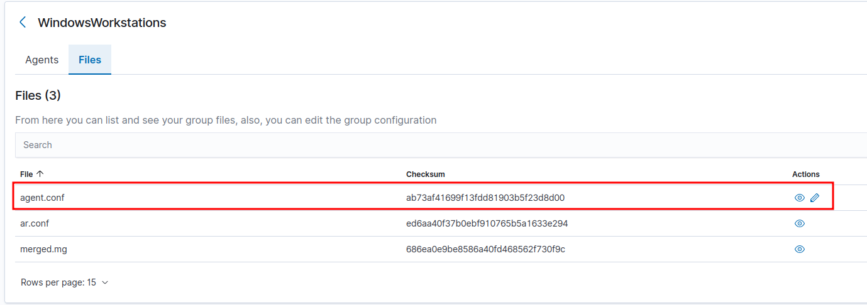This screenshot has height=305, width=867.
Task: Click the Checksum column header
Action: click(x=425, y=174)
